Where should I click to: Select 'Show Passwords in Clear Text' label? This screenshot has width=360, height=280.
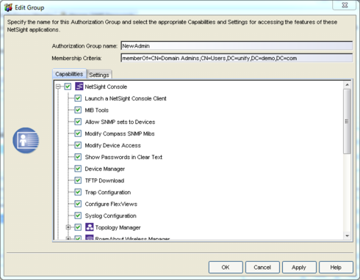tap(123, 157)
